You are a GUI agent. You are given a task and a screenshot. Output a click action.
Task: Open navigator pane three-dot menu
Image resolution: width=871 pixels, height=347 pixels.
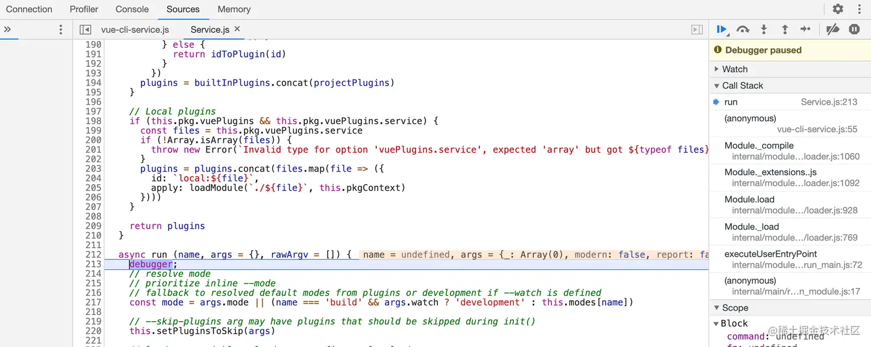pyautogui.click(x=60, y=29)
